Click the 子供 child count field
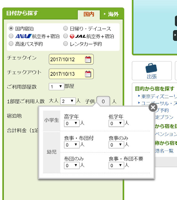Image resolution: width=177 pixels, height=200 pixels. tap(103, 101)
